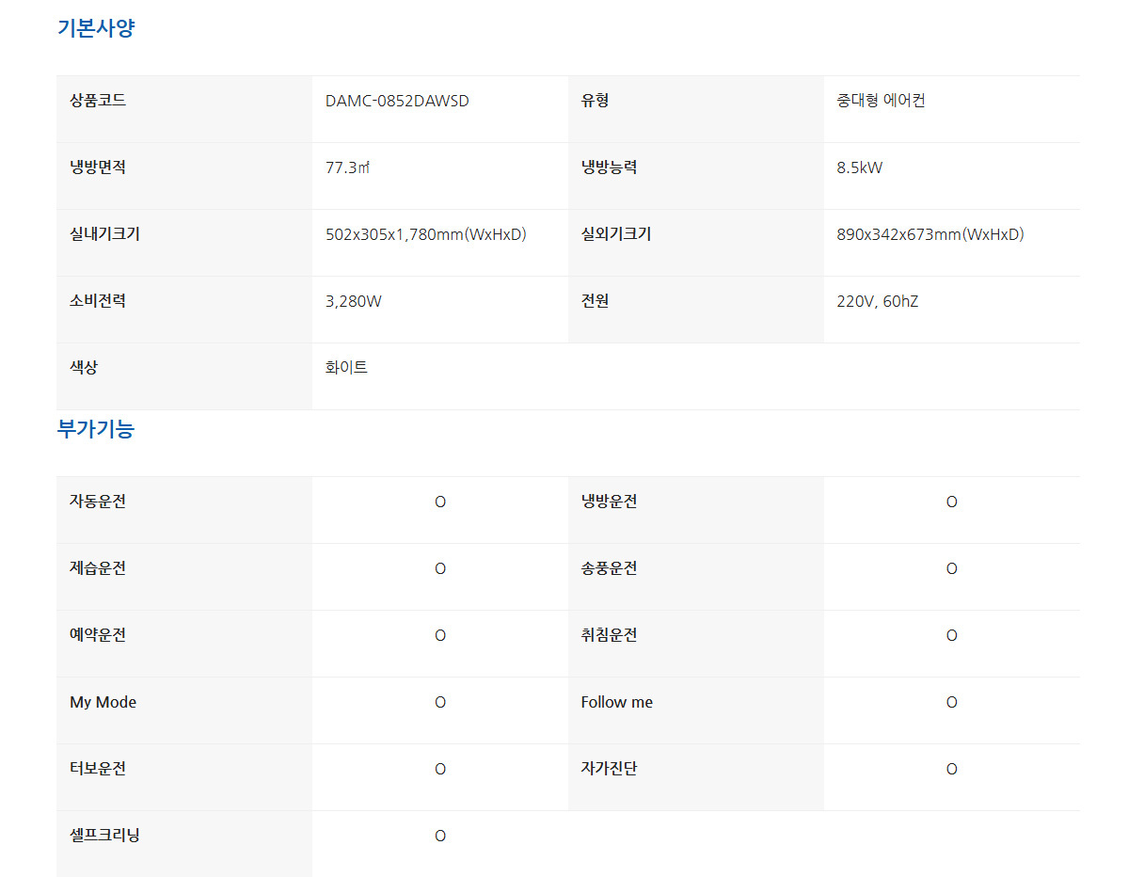The width and height of the screenshot is (1128, 877).
Task: Click indoor unit size 502x305x1,780mm
Action: point(425,235)
